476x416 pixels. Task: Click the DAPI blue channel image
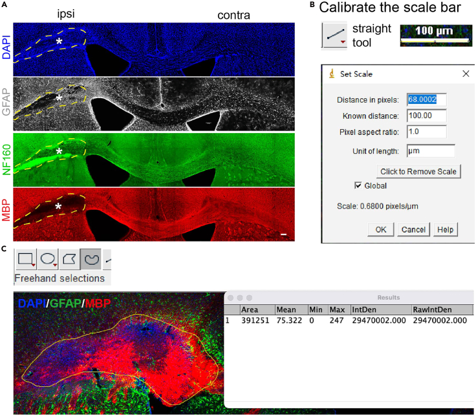[x=154, y=50]
